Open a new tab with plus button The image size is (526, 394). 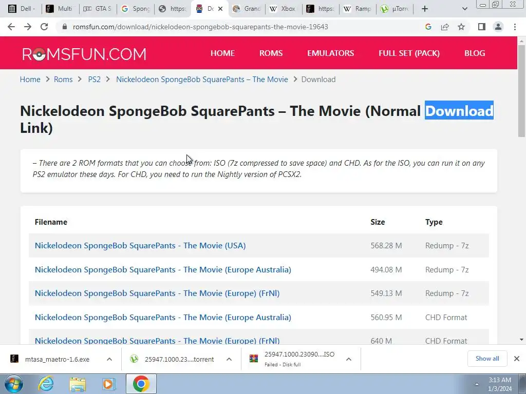tap(425, 9)
